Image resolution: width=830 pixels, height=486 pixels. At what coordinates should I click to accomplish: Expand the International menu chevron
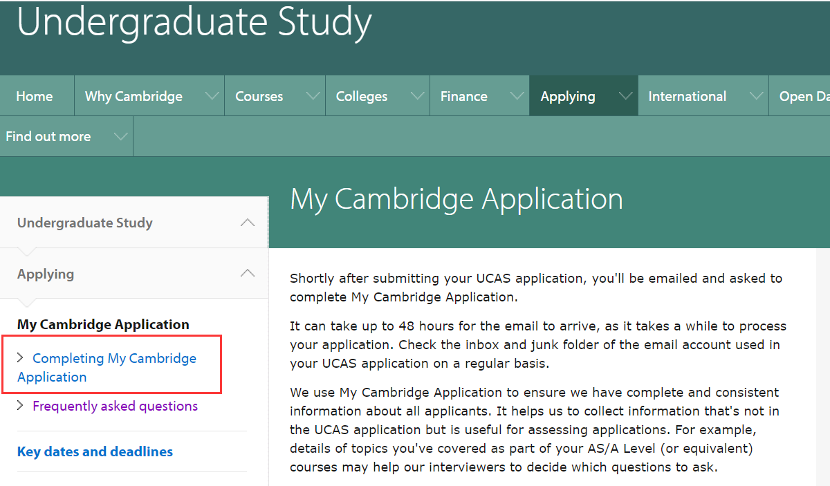coord(757,96)
